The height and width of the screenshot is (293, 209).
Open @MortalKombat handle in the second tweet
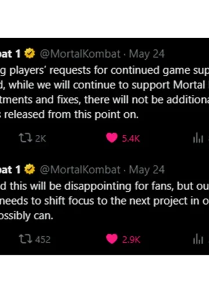click(x=80, y=170)
